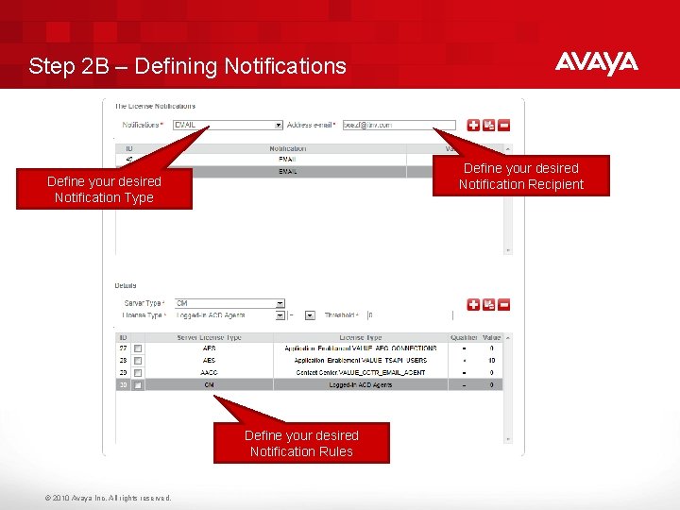This screenshot has width=680, height=510.
Task: Click details table scroll-down arrow
Action: click(x=508, y=439)
